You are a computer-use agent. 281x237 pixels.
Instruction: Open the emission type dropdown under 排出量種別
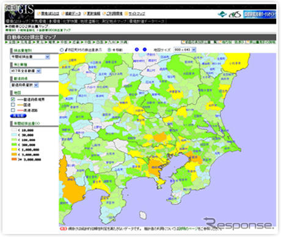coord(30,57)
